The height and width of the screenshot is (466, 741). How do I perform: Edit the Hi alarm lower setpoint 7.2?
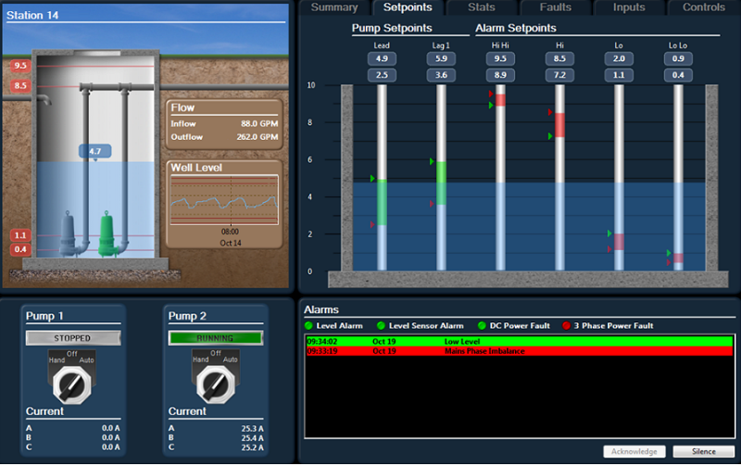click(559, 75)
